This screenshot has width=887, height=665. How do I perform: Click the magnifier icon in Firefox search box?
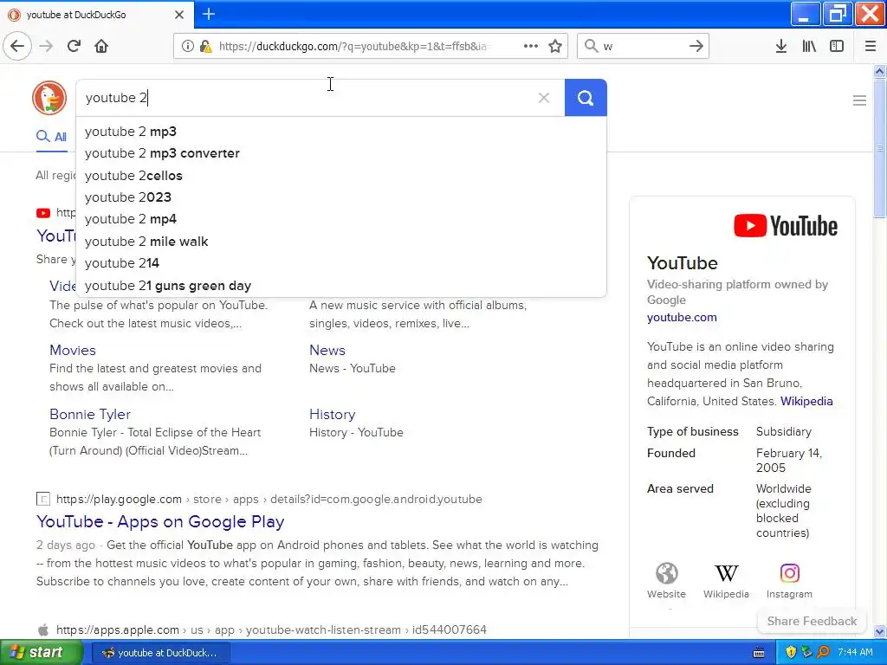[x=591, y=46]
